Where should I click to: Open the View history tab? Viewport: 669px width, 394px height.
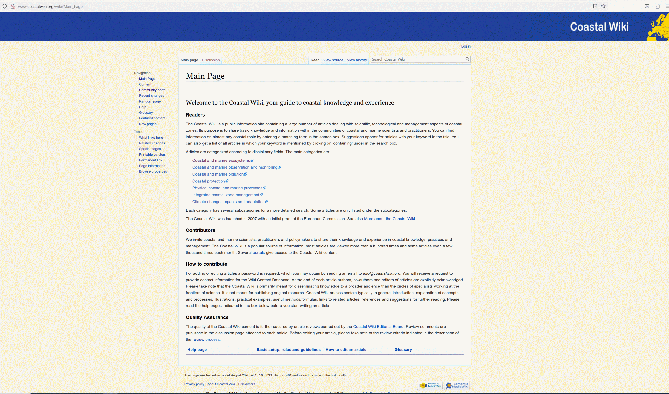pos(357,60)
